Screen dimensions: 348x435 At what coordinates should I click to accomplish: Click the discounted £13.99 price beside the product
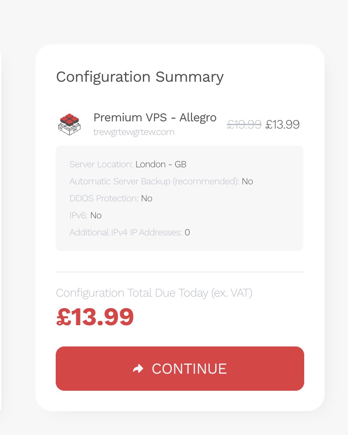pyautogui.click(x=282, y=125)
